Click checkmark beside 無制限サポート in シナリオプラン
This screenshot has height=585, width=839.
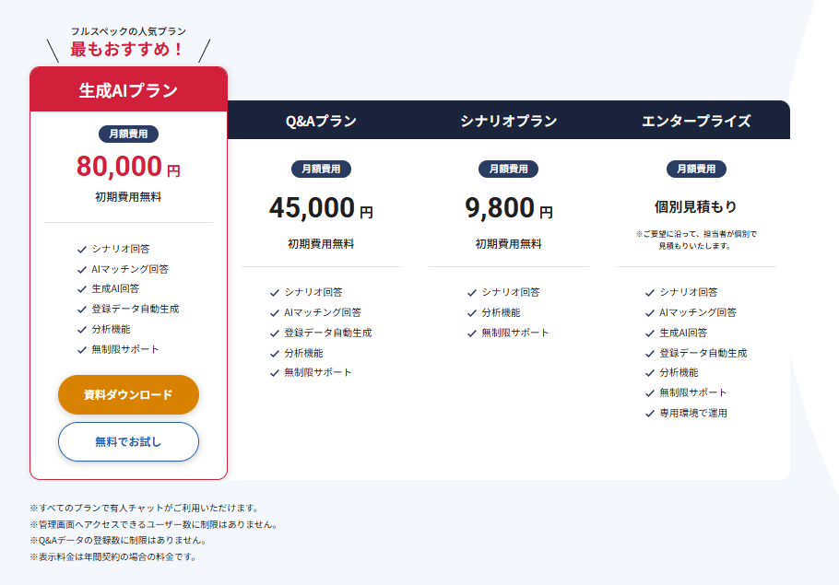click(x=471, y=333)
